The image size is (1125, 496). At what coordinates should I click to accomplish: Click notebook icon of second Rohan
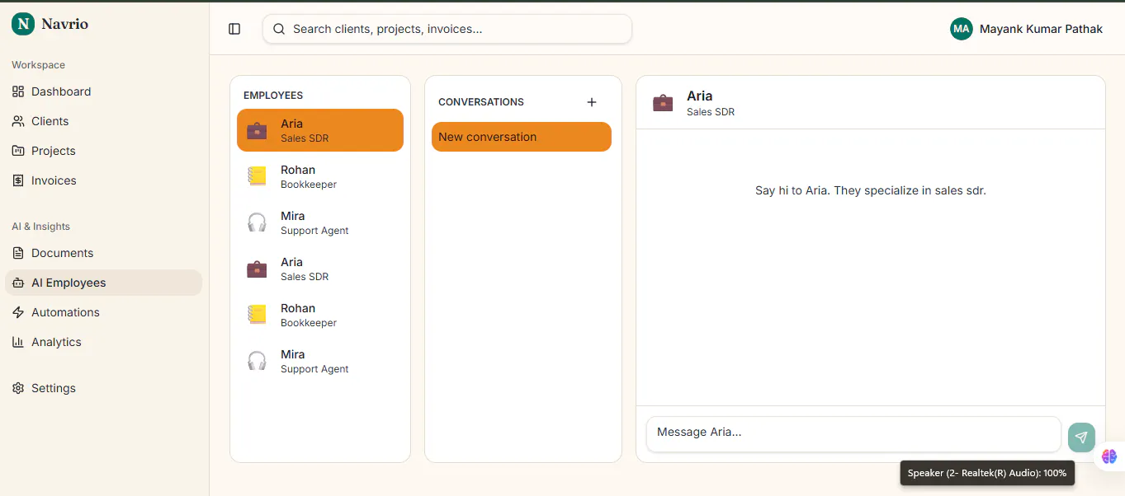[x=257, y=315]
